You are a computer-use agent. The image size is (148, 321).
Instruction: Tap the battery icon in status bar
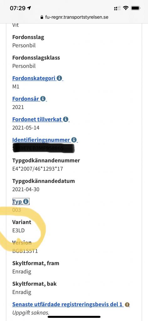135,8
